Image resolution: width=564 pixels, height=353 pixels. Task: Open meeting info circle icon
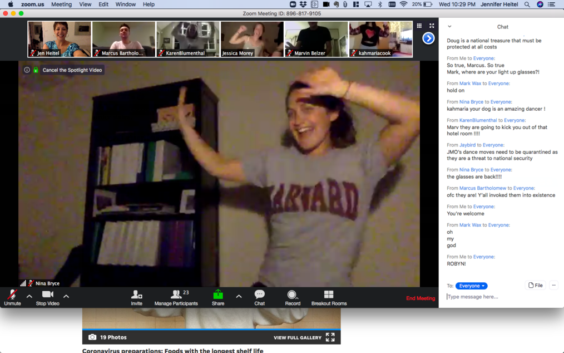27,70
